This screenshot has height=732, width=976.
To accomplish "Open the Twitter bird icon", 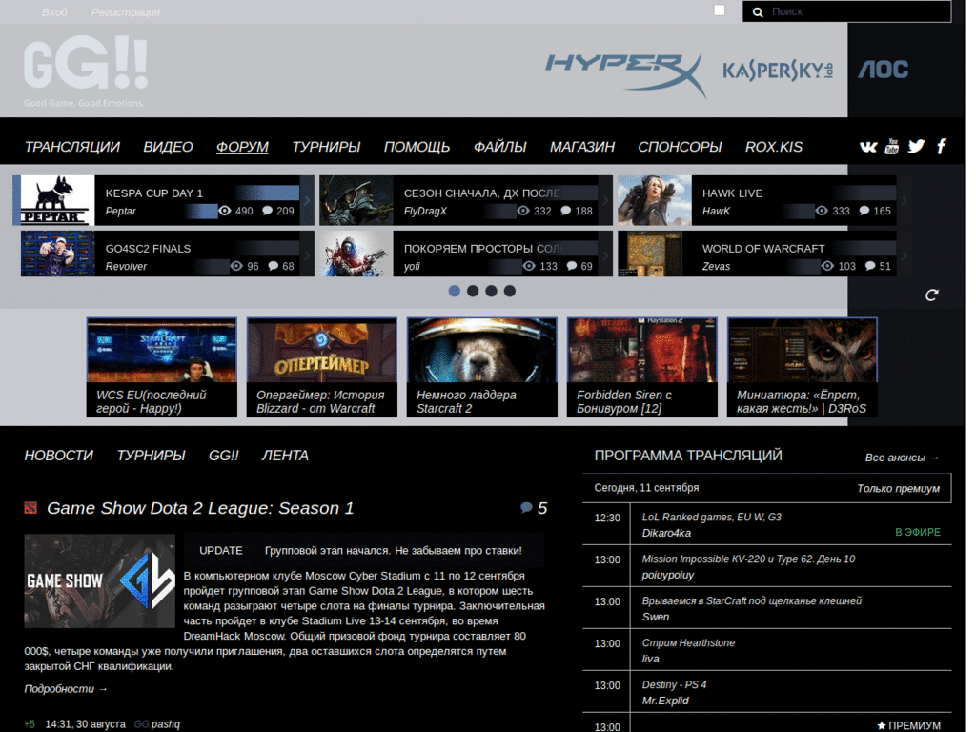I will click(916, 146).
